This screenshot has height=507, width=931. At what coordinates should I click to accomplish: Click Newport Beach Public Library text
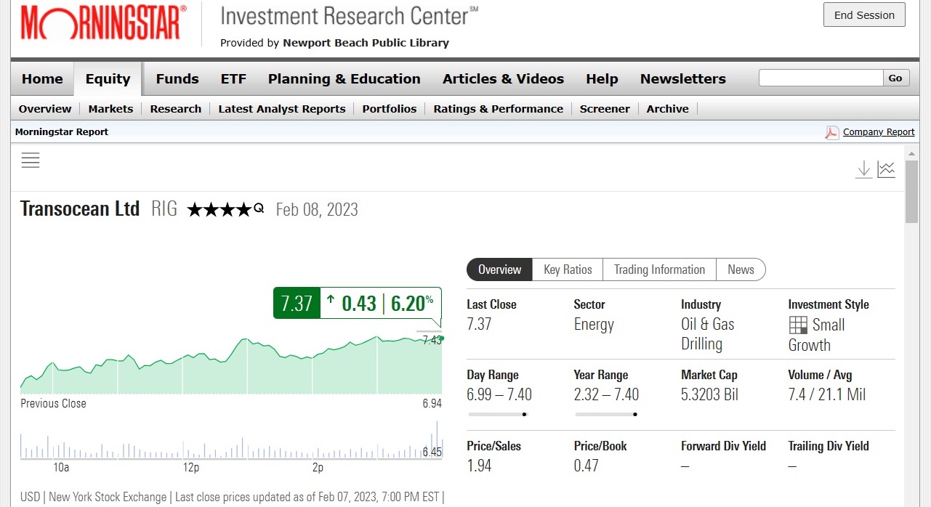point(366,43)
